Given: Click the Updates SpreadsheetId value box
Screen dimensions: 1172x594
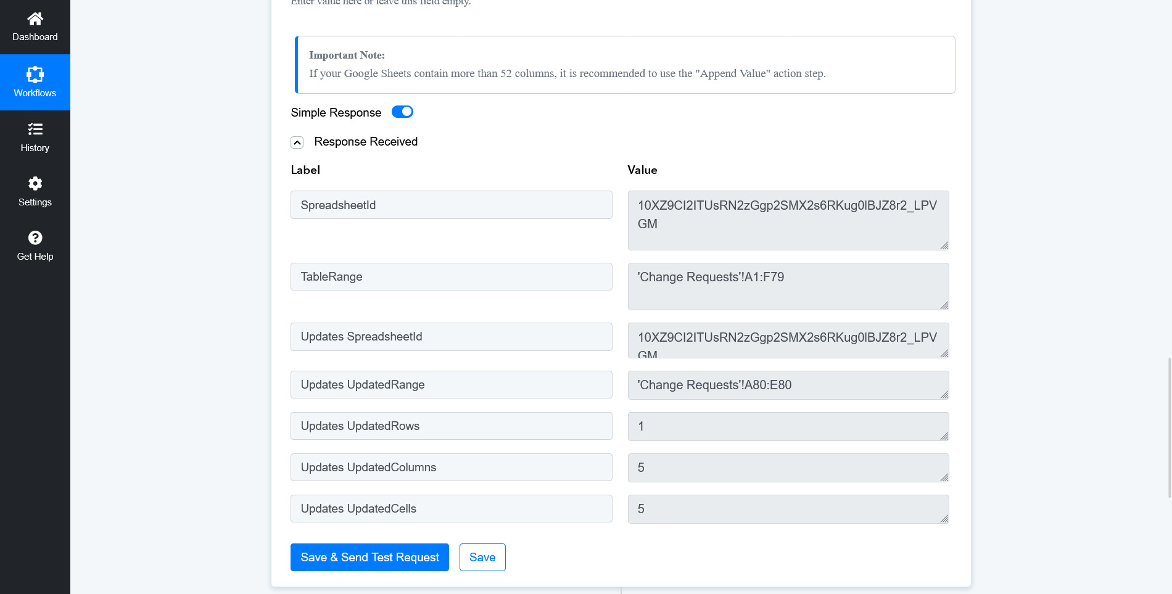Looking at the screenshot, I should coord(787,340).
